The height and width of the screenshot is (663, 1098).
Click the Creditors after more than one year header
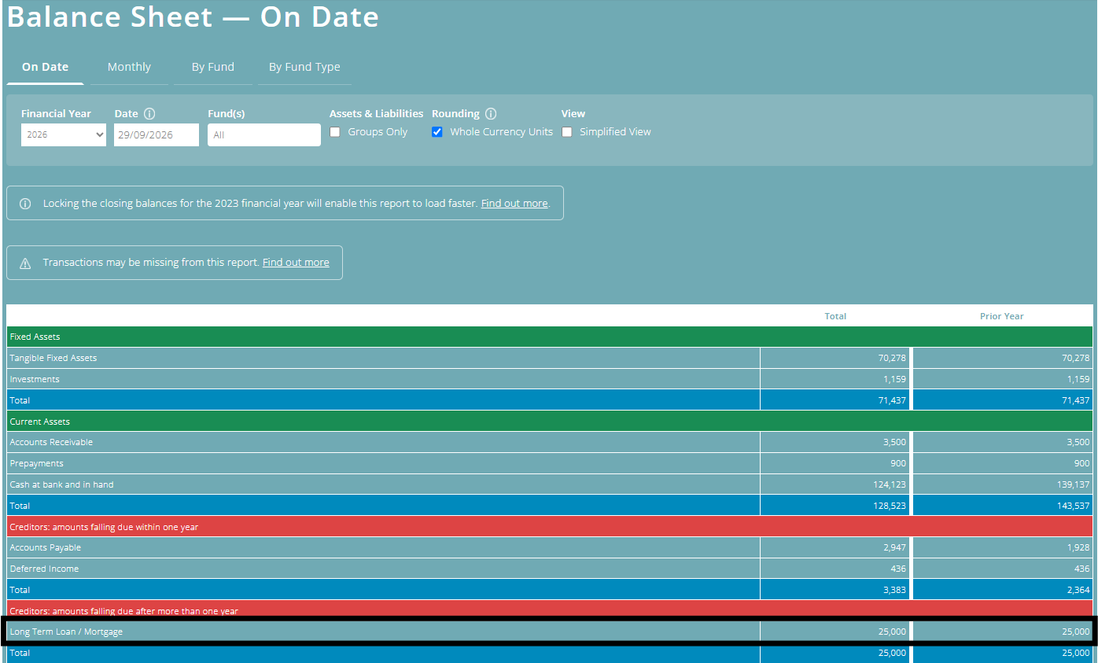click(550, 610)
